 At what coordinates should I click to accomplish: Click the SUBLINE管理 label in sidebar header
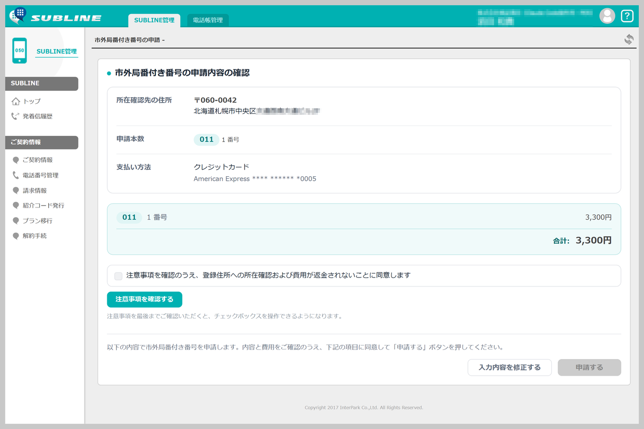click(56, 51)
